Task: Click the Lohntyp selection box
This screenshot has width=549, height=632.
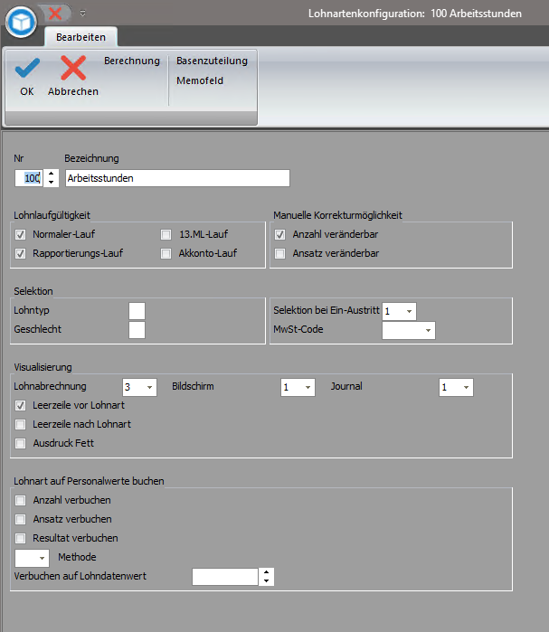Action: [137, 311]
